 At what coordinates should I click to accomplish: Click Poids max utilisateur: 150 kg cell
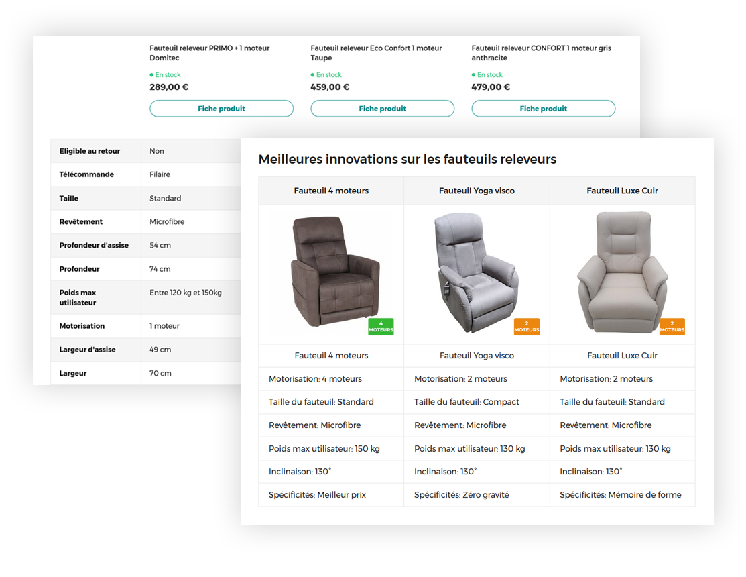click(x=331, y=448)
